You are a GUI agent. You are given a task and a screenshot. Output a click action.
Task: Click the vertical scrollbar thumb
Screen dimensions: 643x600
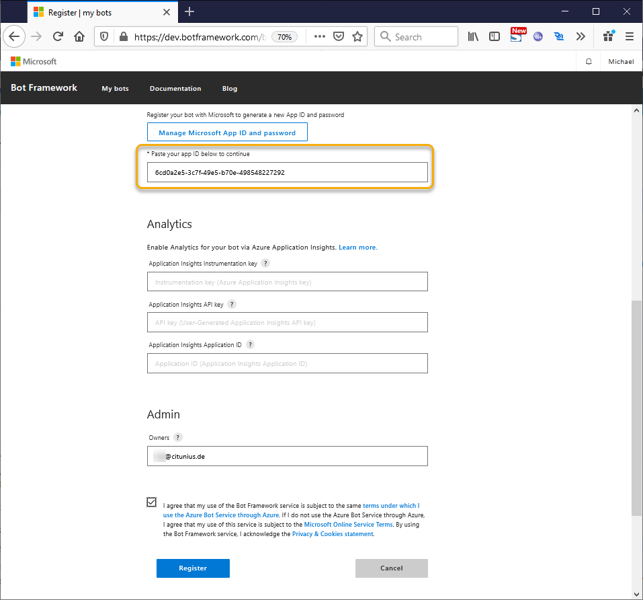(x=636, y=408)
